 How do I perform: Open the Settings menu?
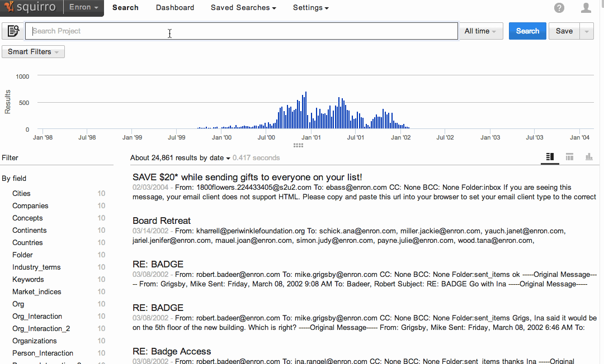311,8
